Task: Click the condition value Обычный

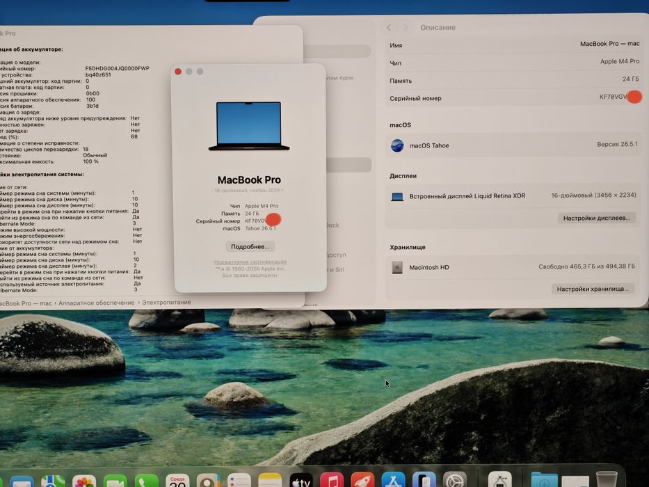Action: coord(95,155)
